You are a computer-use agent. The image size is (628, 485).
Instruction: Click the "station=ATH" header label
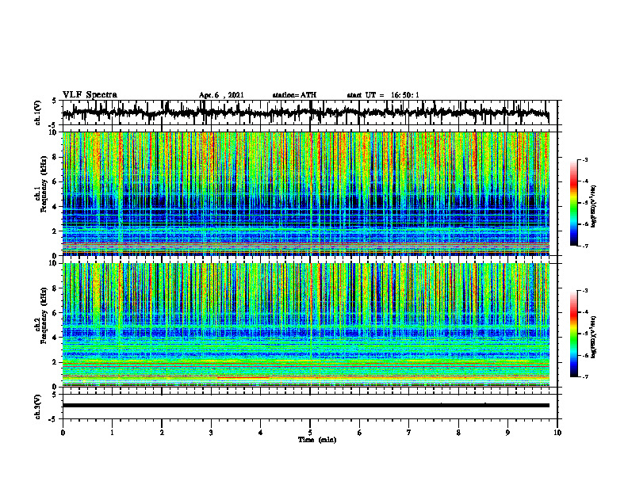tap(294, 95)
